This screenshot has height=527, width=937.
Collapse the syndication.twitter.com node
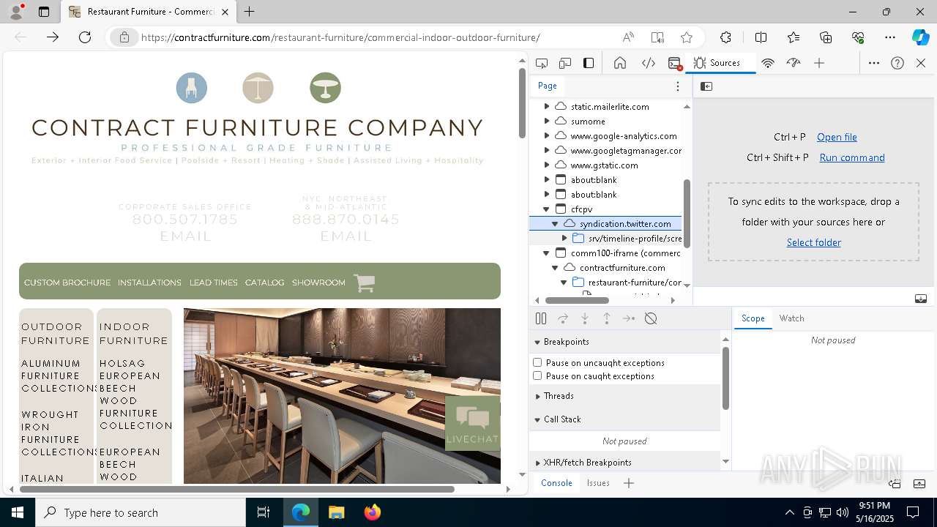[556, 224]
